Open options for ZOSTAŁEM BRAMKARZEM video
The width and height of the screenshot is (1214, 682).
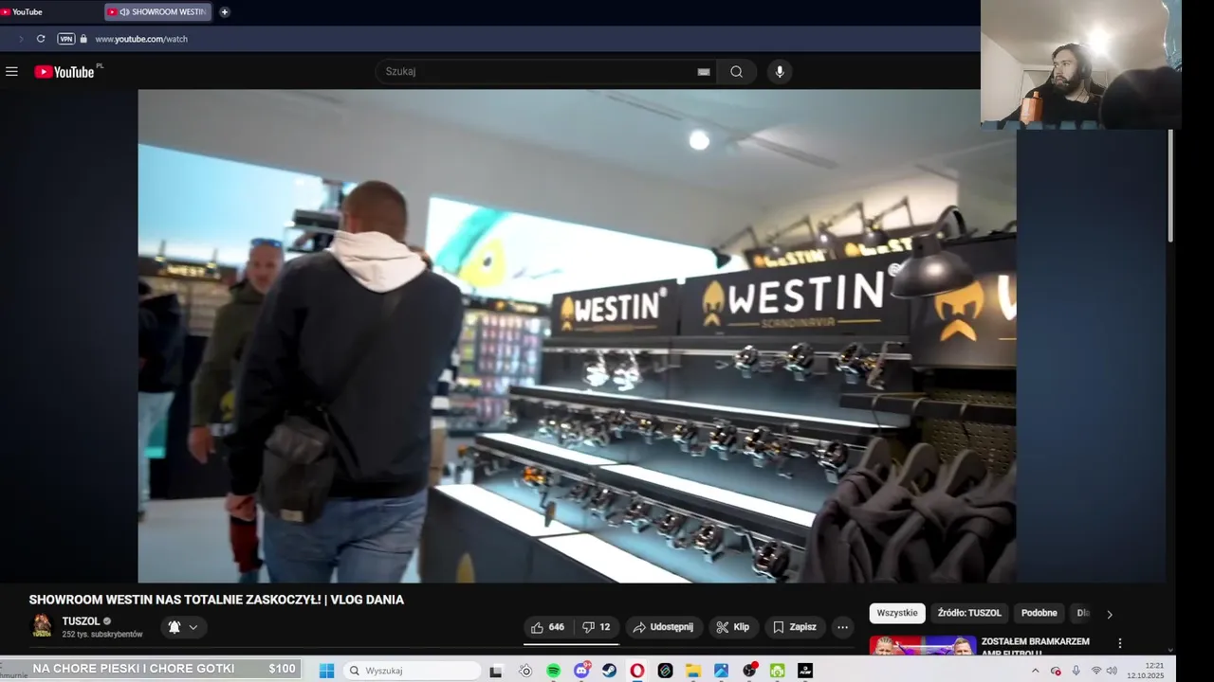(1119, 643)
